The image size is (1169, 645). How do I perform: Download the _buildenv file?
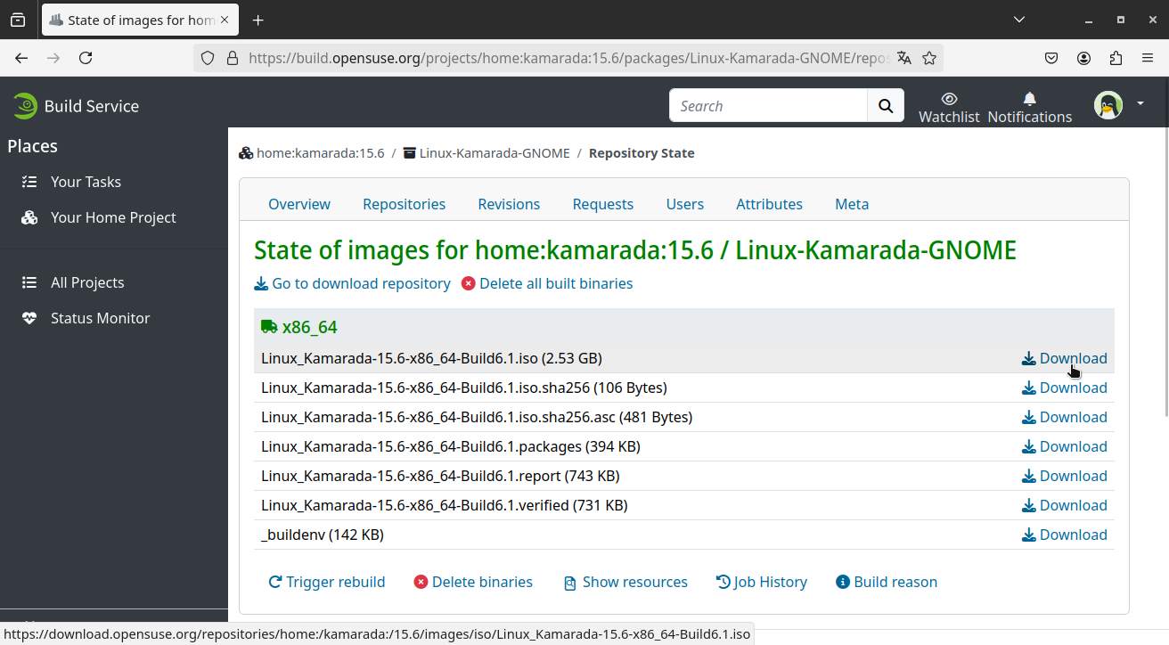point(1064,535)
